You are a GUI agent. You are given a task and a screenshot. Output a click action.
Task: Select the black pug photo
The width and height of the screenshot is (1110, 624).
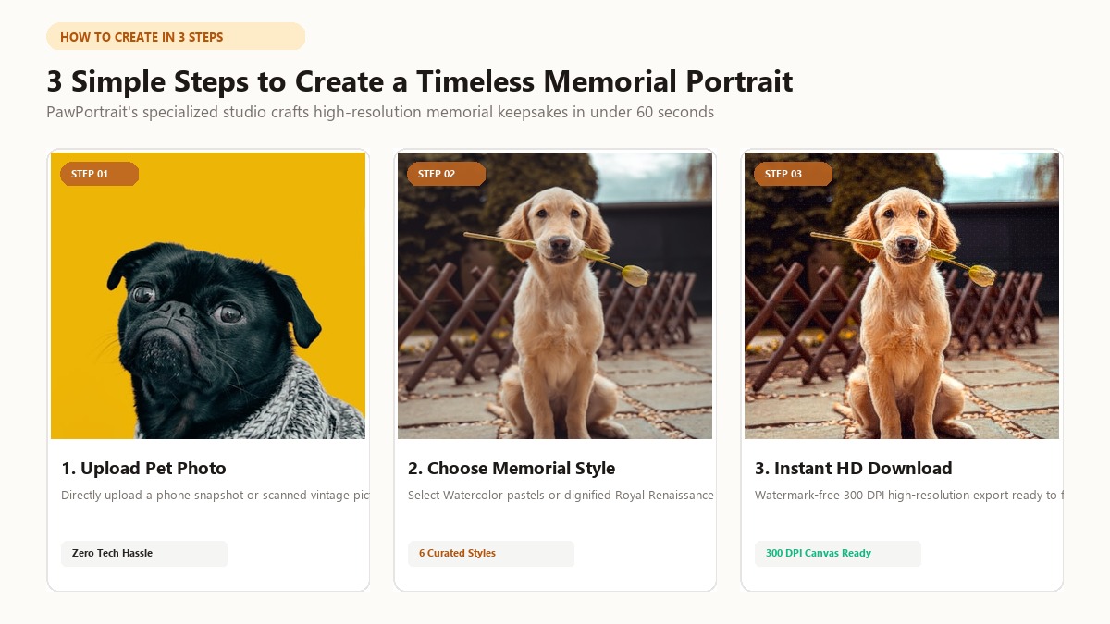pos(208,296)
